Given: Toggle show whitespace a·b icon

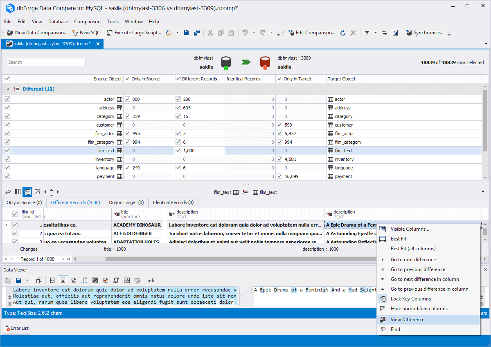Looking at the screenshot, I should click(151, 280).
